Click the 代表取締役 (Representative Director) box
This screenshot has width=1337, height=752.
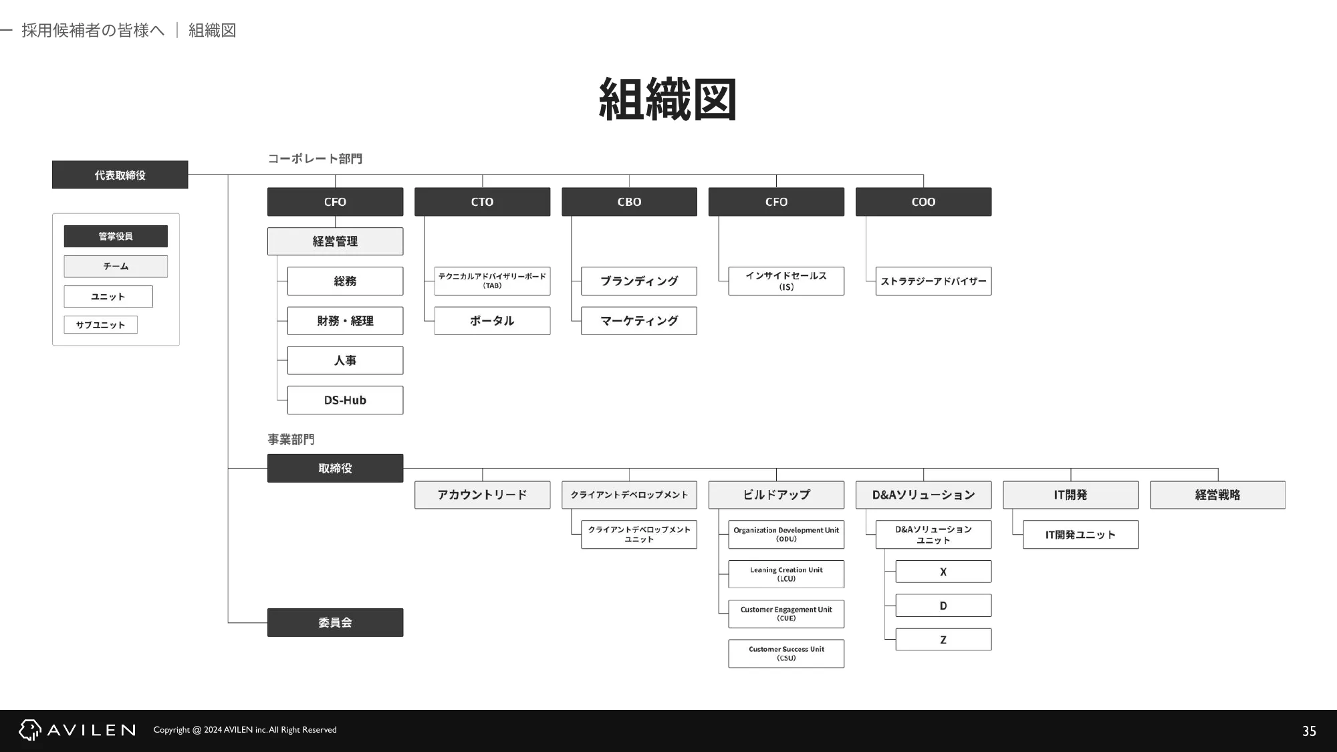120,175
